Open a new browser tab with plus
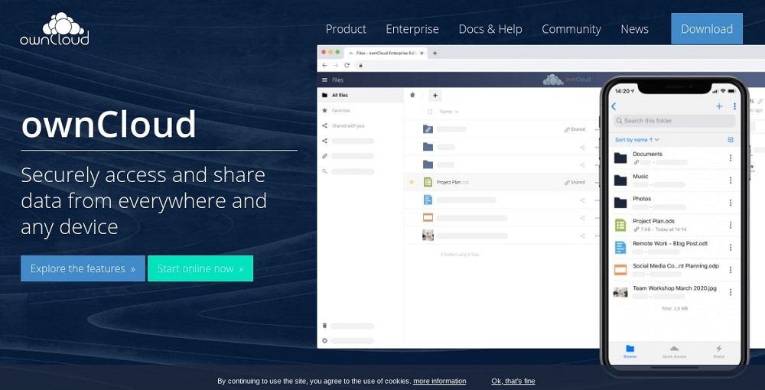Viewport: 765px width, 390px height. click(435, 53)
